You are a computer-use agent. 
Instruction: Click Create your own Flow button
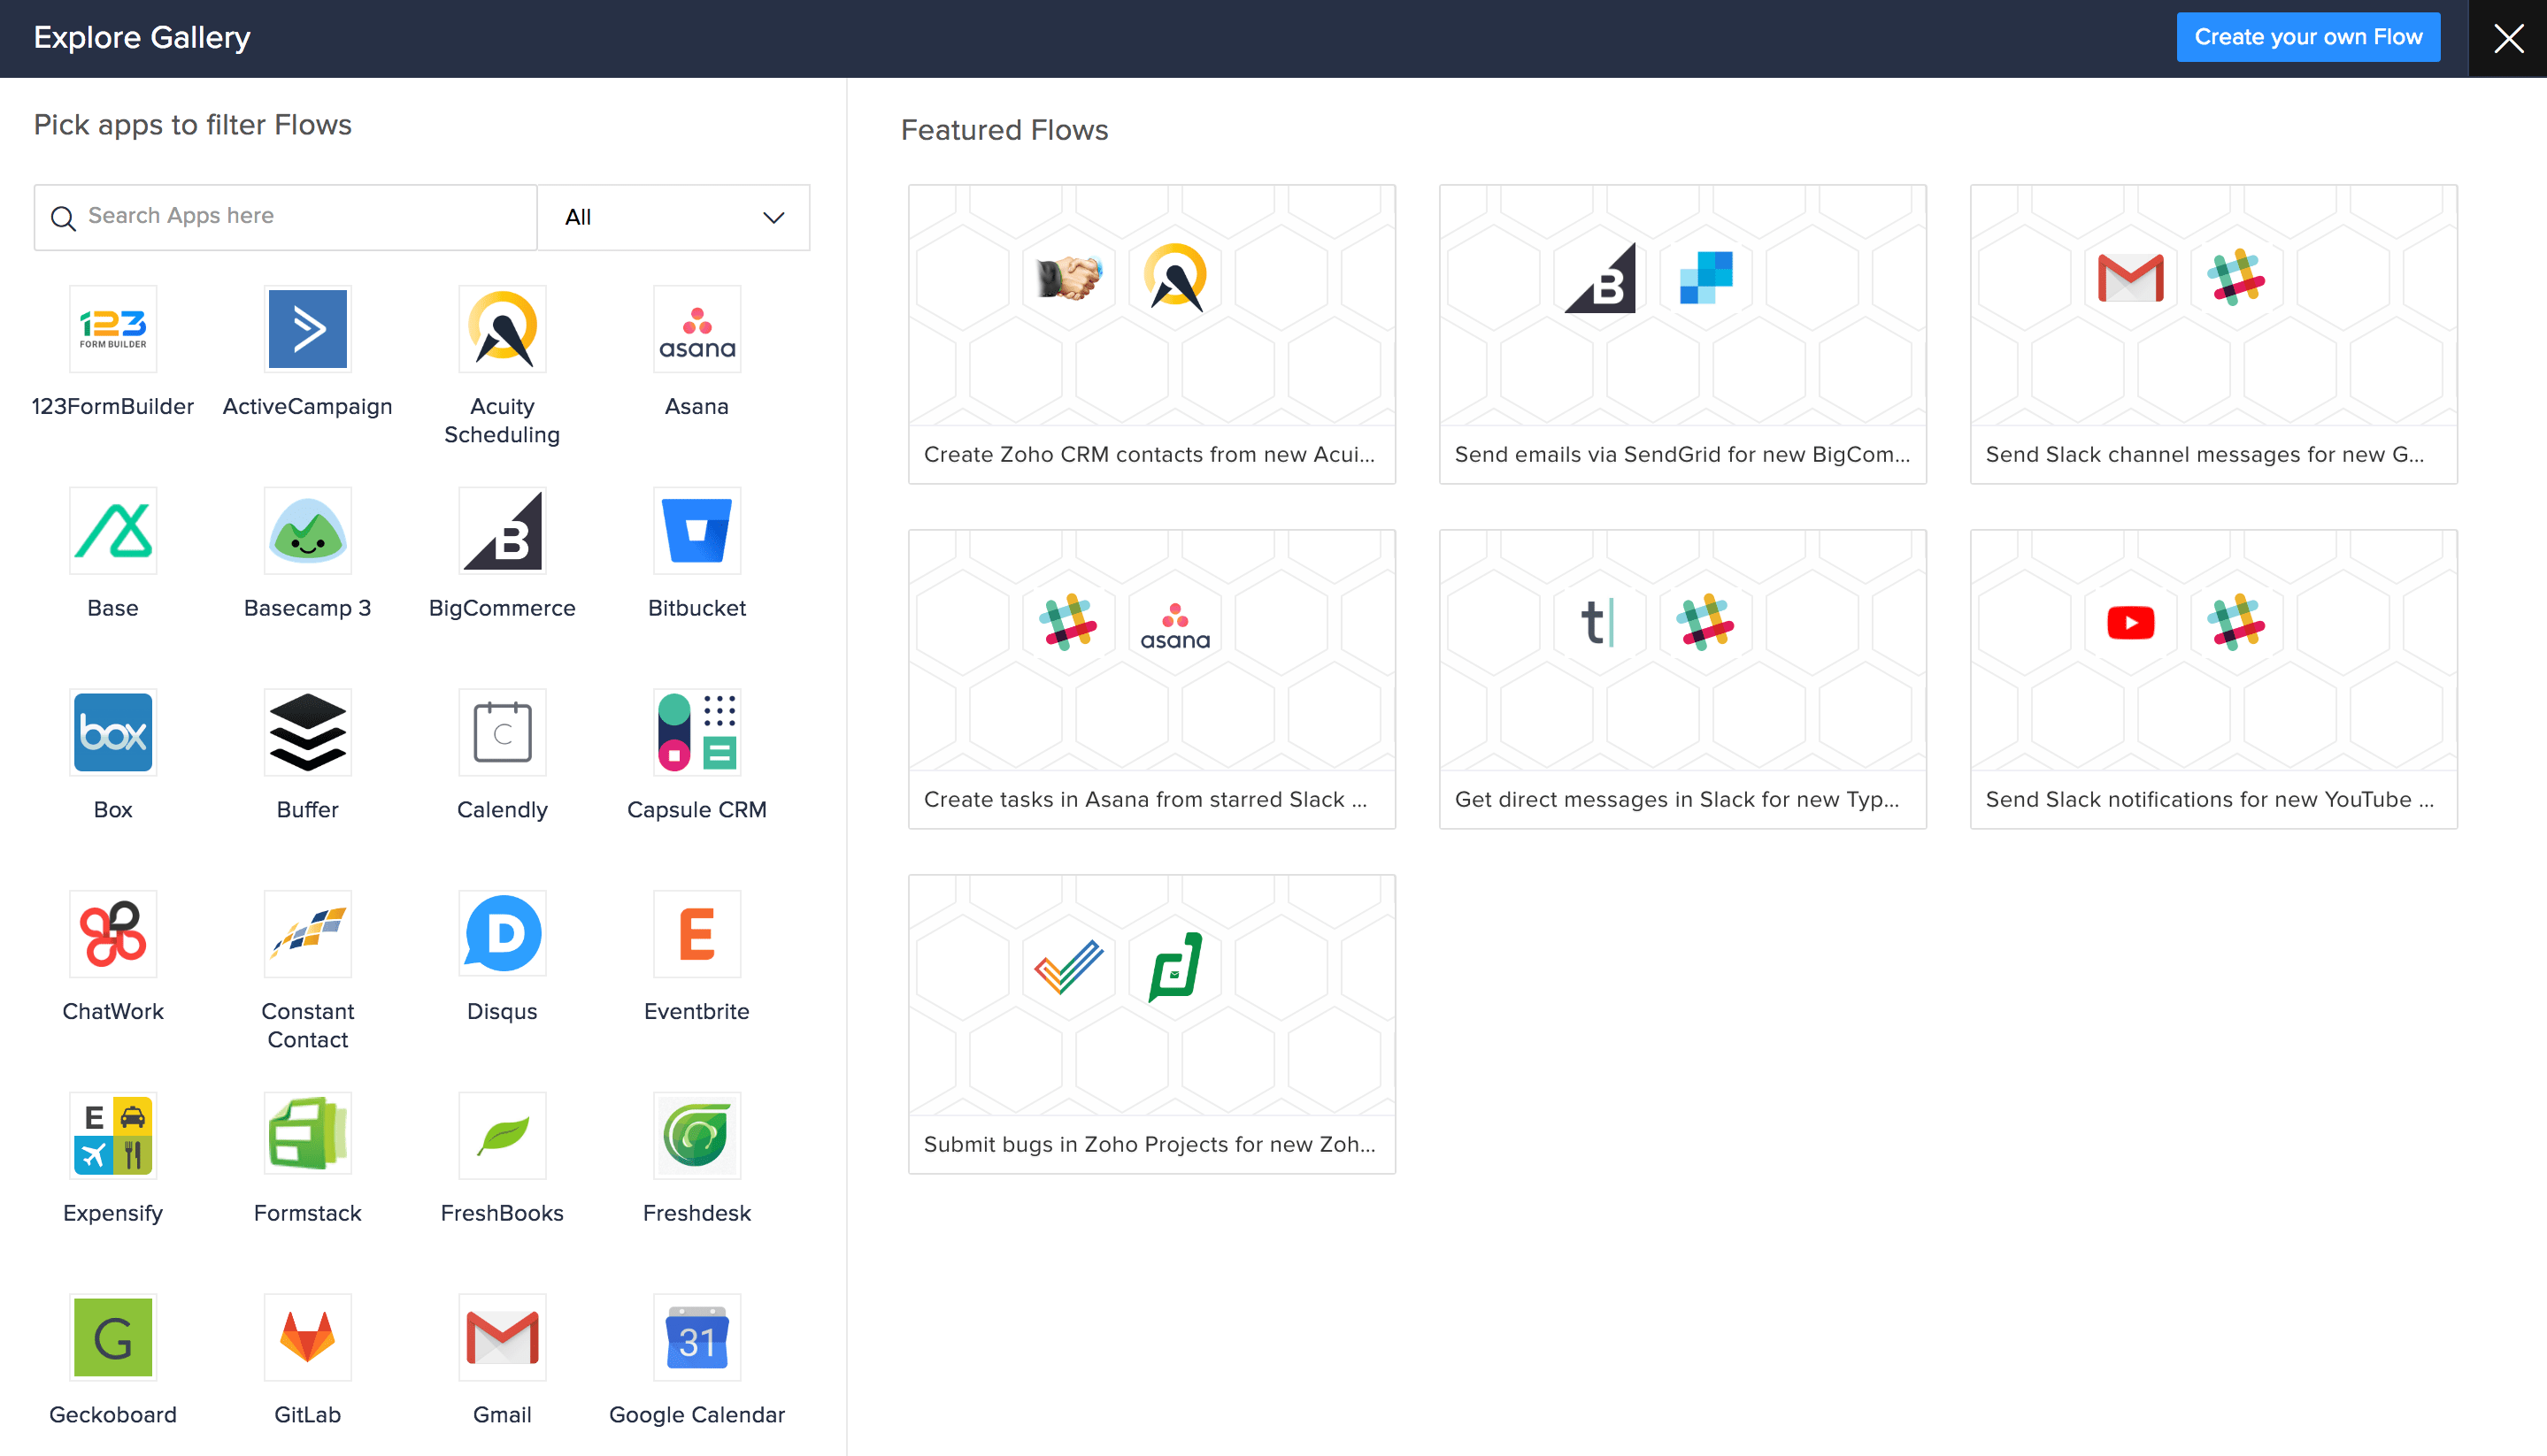pos(2307,37)
